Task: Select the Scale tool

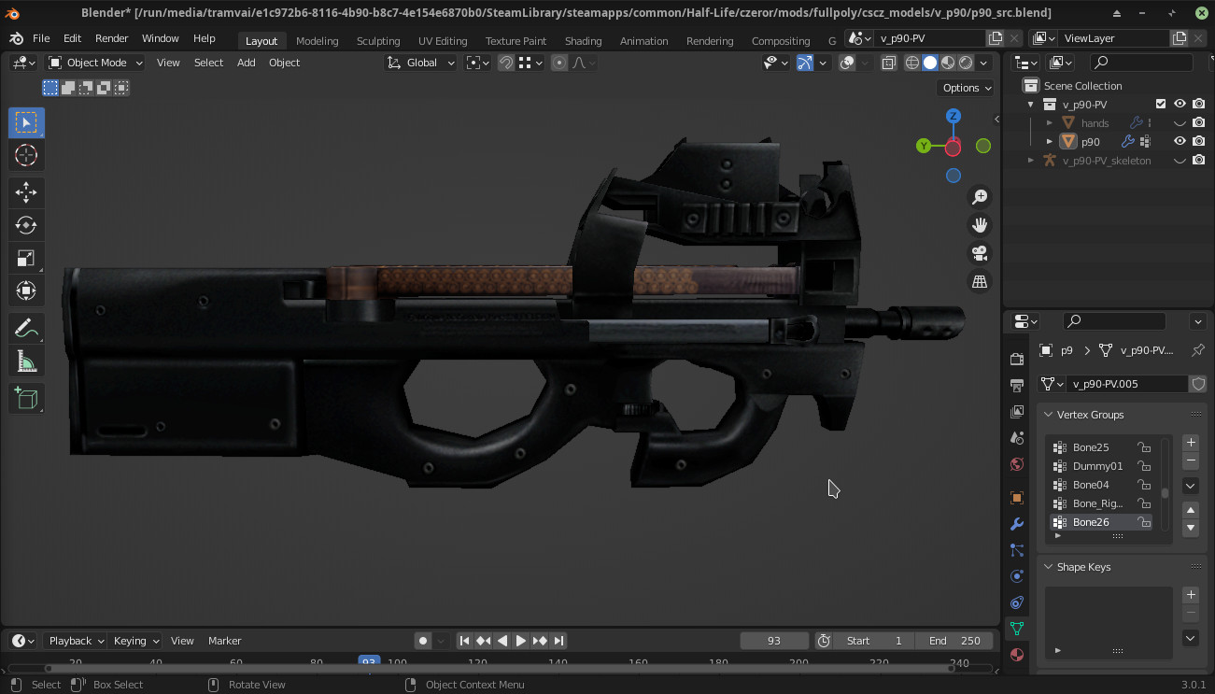Action: [25, 257]
